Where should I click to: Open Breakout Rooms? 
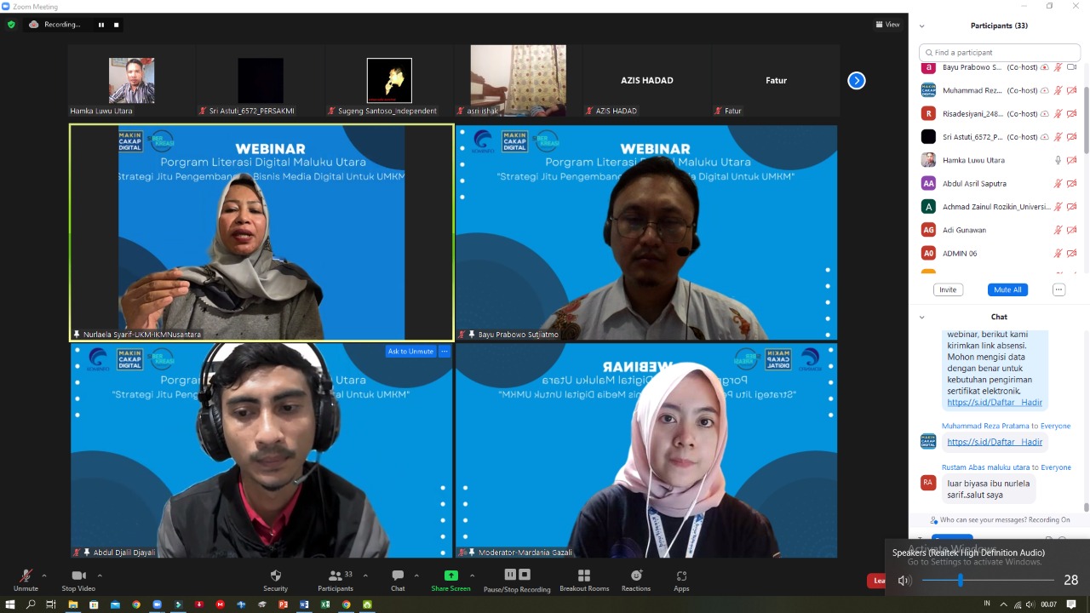(583, 576)
